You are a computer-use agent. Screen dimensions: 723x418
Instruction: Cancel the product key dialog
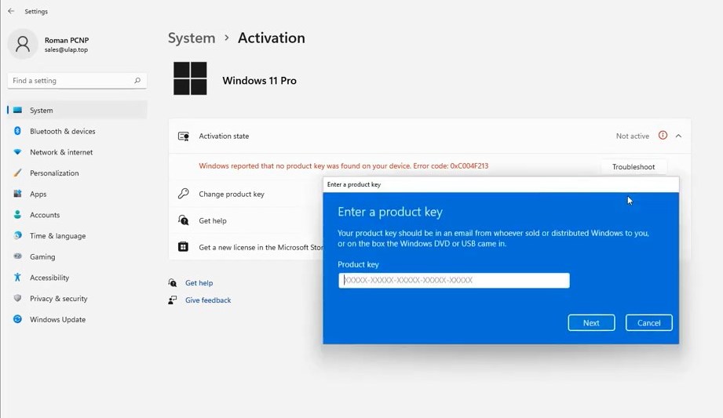coord(648,322)
